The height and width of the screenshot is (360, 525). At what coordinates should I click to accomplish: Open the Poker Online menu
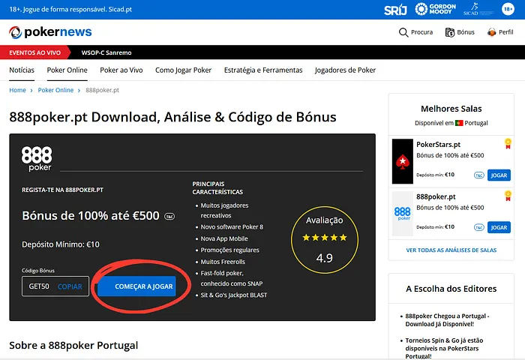pyautogui.click(x=67, y=70)
